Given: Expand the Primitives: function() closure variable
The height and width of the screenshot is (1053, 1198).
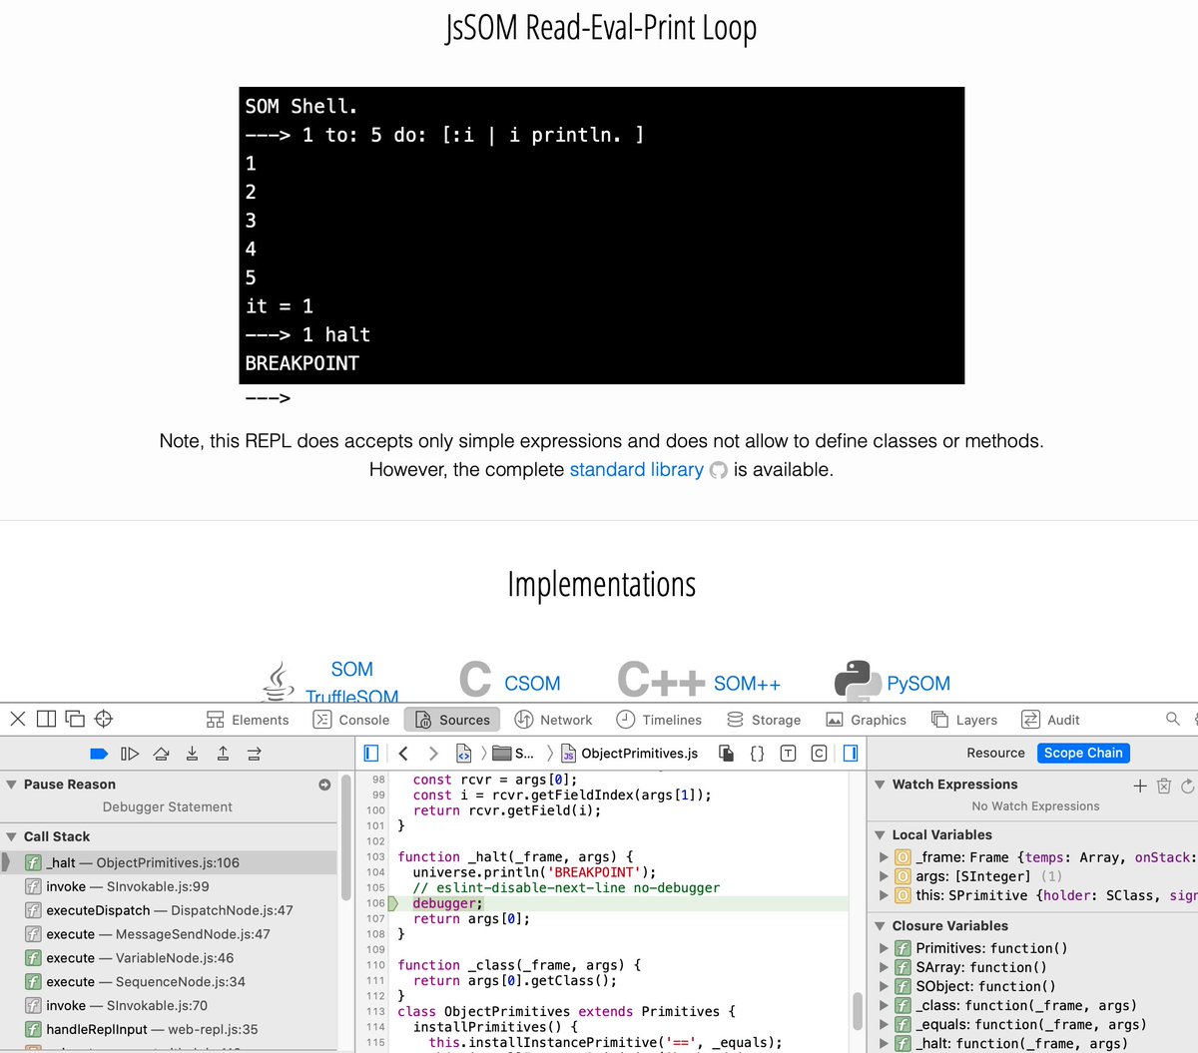Looking at the screenshot, I should click(x=884, y=948).
